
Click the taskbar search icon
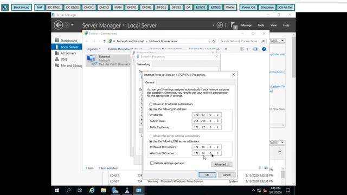click(x=68, y=190)
